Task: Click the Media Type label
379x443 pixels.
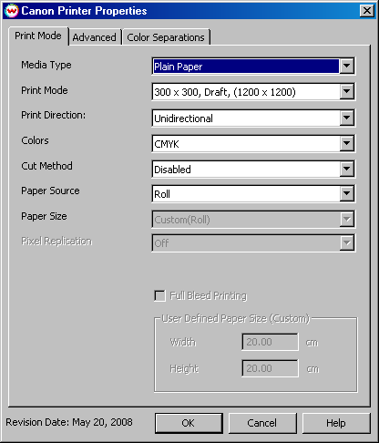Action: pyautogui.click(x=46, y=65)
